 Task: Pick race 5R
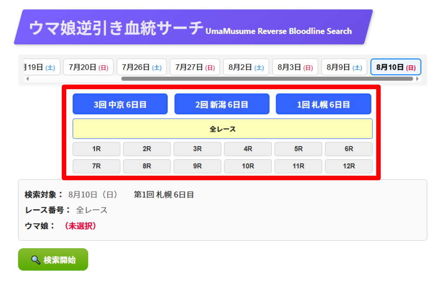[x=298, y=149]
